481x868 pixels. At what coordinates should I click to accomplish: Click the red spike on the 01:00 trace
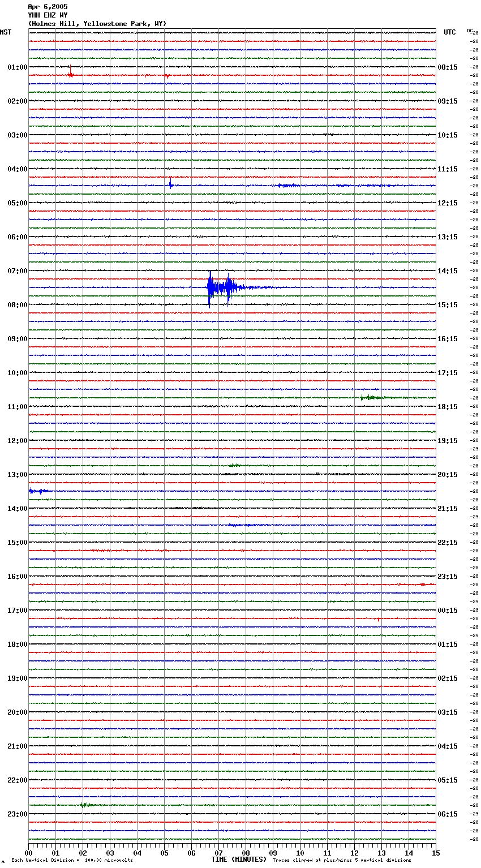click(x=70, y=72)
